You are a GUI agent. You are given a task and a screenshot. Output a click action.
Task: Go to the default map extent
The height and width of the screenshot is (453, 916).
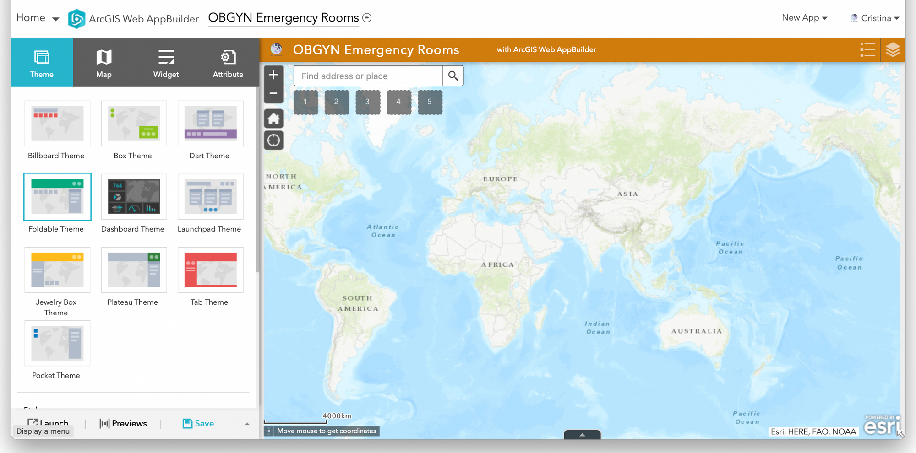pos(273,119)
